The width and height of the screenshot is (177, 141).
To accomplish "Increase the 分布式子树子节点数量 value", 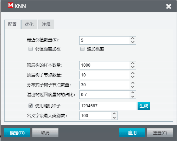I will pos(133,83).
